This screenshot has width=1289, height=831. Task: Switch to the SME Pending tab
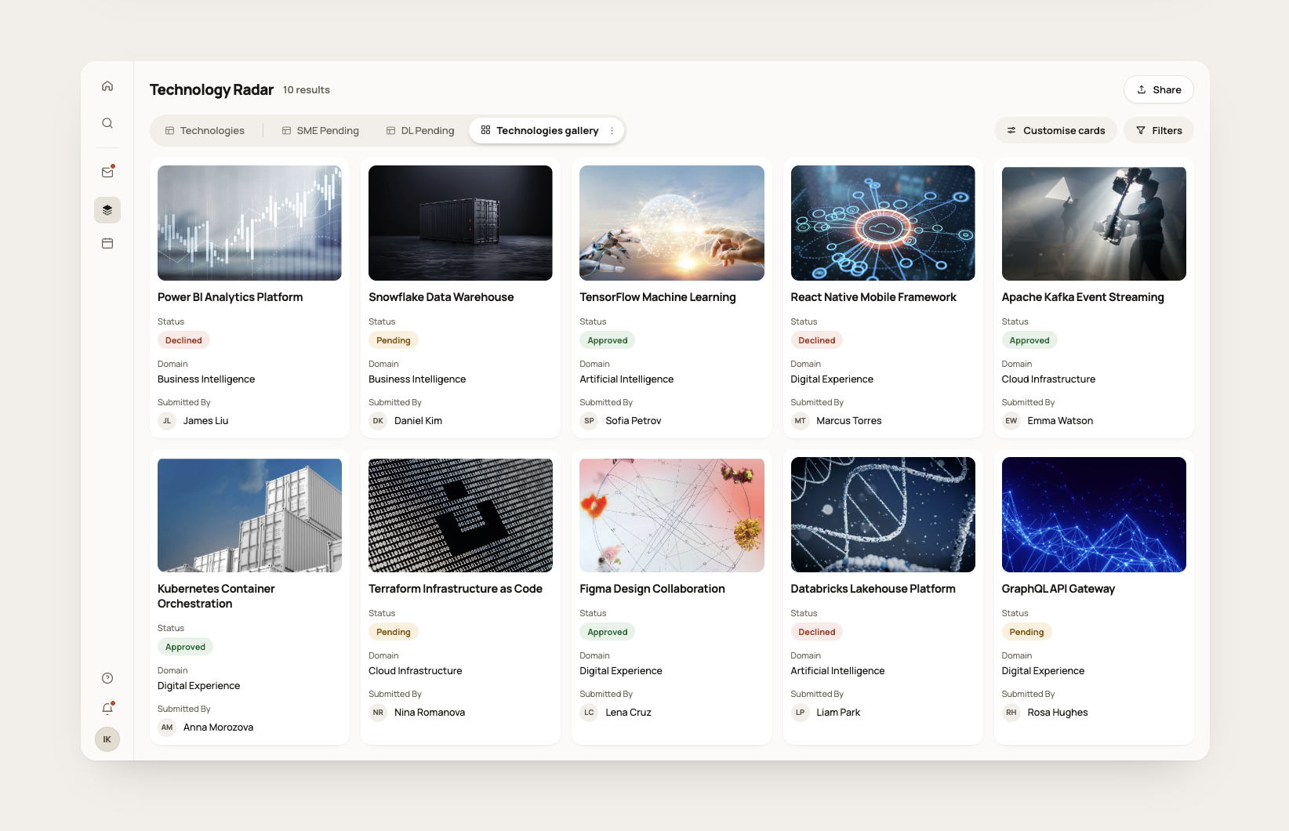(x=321, y=131)
